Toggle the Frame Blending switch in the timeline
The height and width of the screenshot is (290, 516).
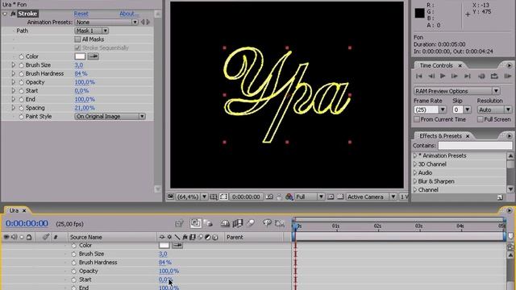(238, 224)
